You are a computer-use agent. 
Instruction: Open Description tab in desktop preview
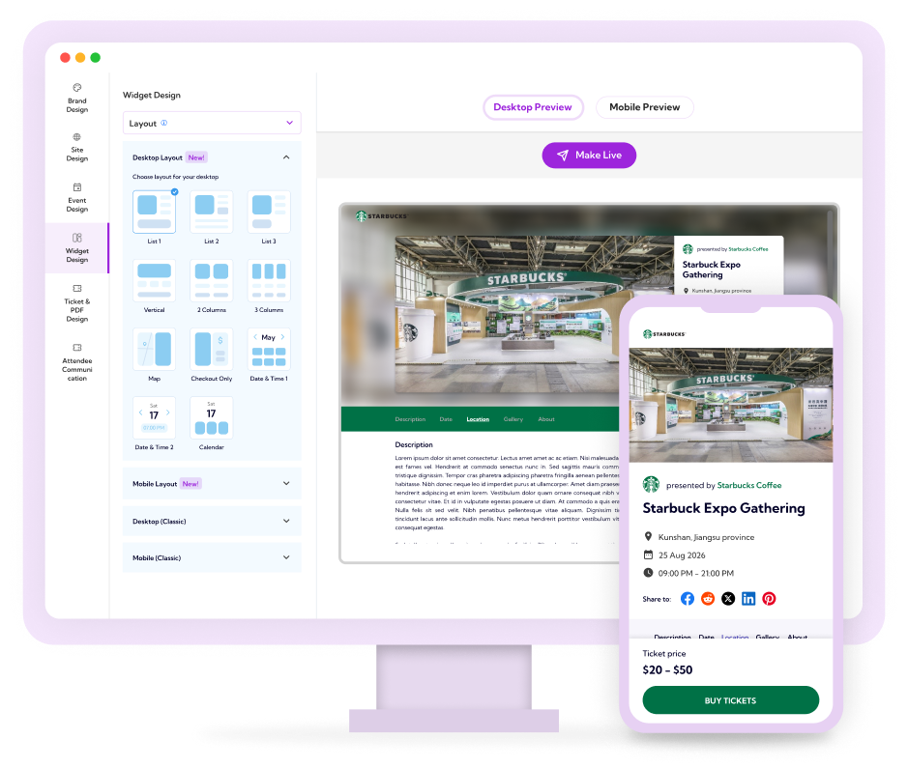click(410, 419)
